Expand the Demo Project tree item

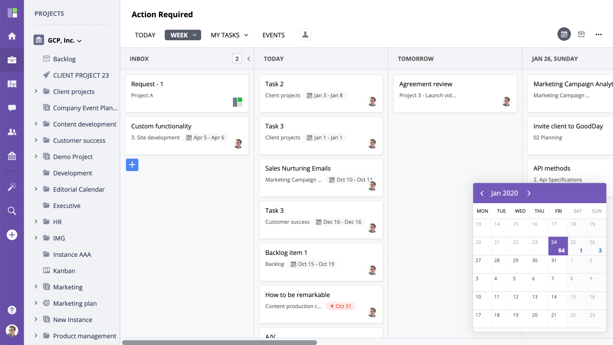pyautogui.click(x=36, y=156)
